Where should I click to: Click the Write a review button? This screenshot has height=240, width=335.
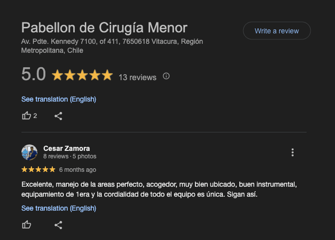point(277,31)
